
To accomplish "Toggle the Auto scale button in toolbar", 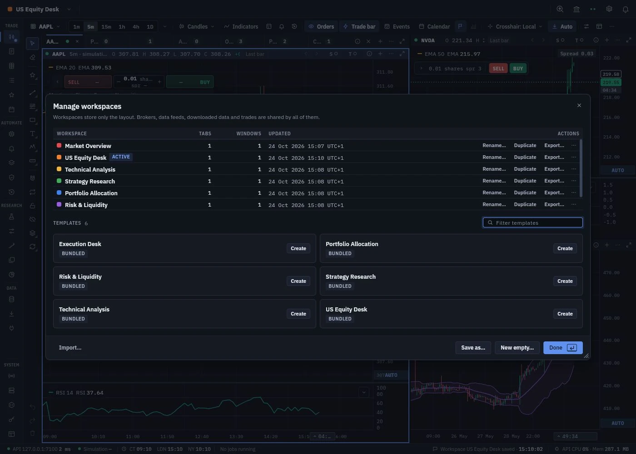I will point(562,26).
